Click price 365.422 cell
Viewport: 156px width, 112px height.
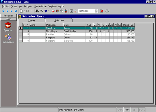click(128, 41)
